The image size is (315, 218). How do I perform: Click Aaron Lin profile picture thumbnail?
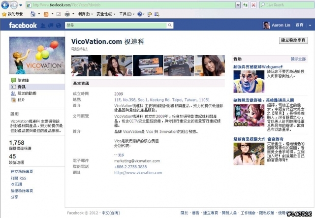click(266, 25)
